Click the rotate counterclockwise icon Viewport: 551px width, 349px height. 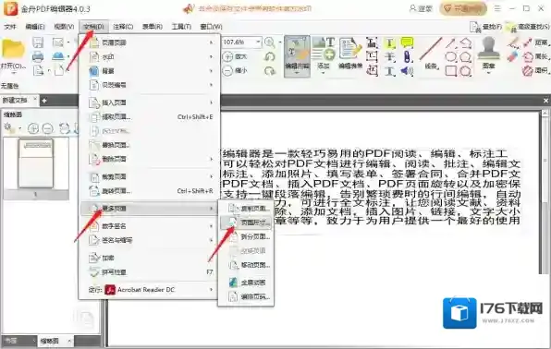point(270,56)
